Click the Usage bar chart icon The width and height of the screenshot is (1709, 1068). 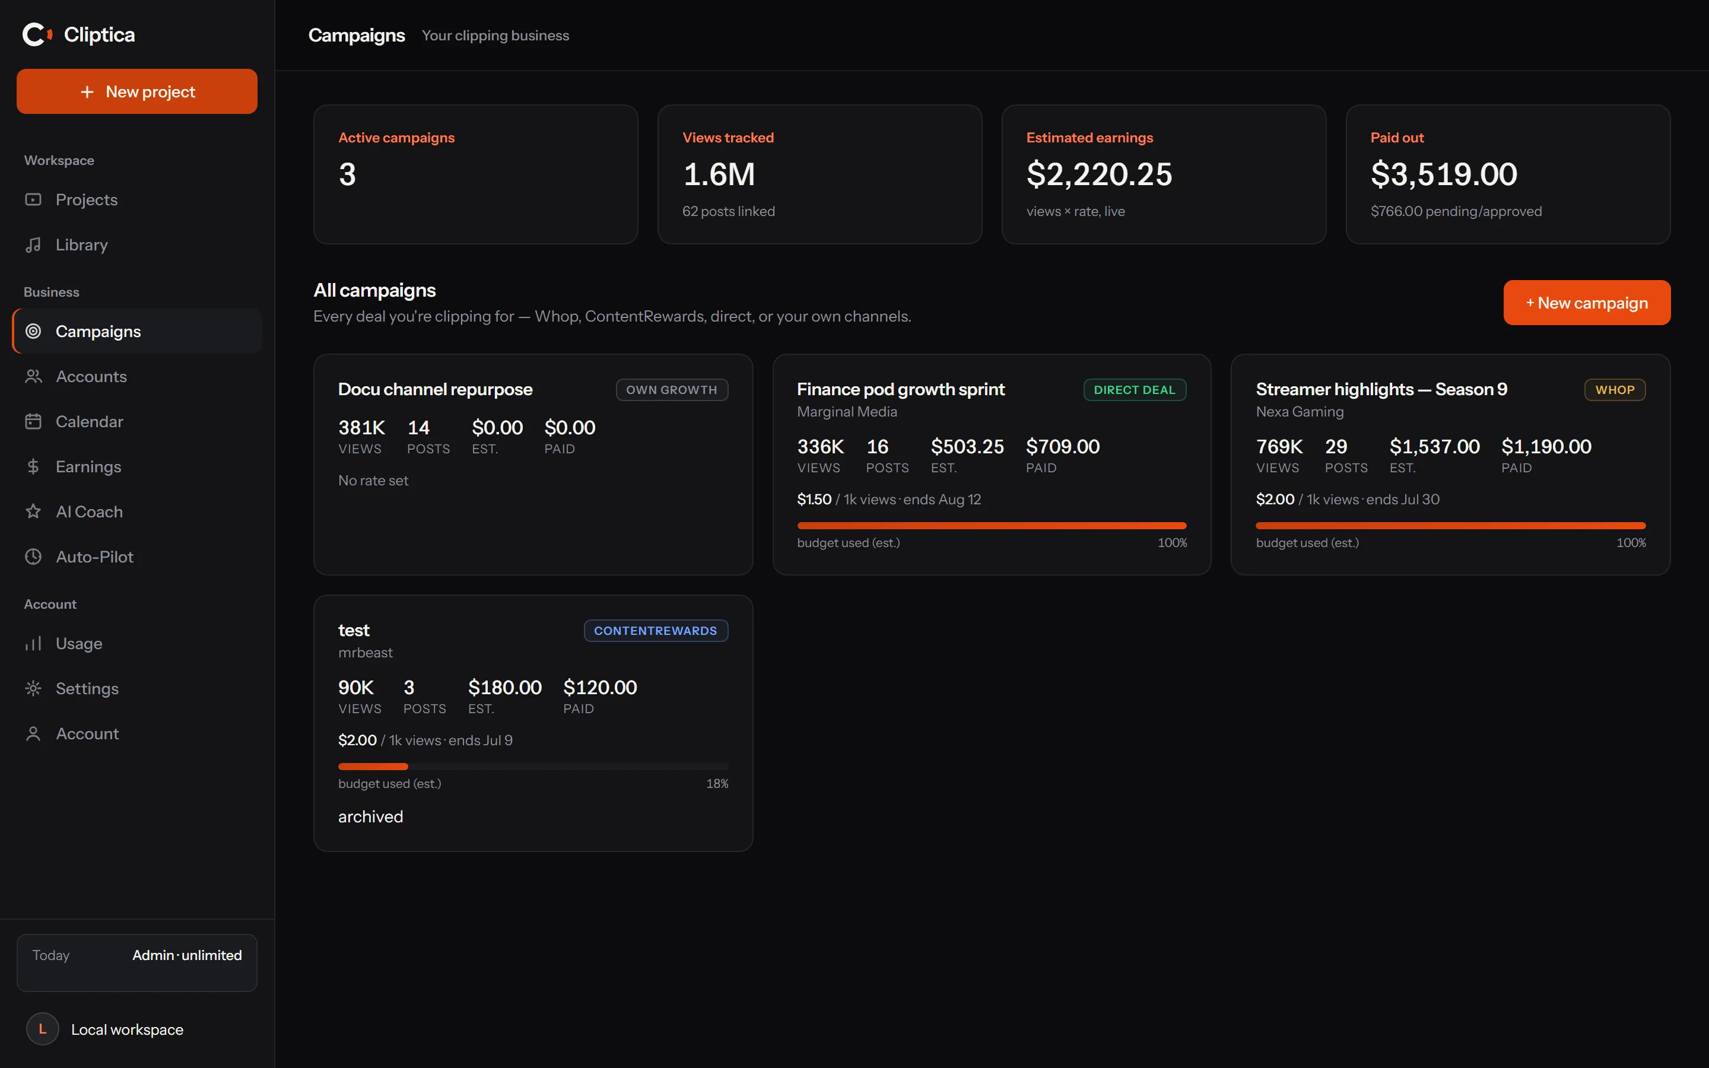[33, 644]
